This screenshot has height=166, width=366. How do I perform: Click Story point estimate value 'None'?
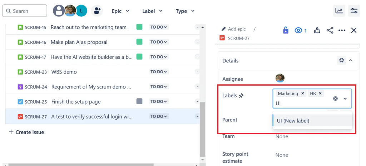[x=282, y=155]
